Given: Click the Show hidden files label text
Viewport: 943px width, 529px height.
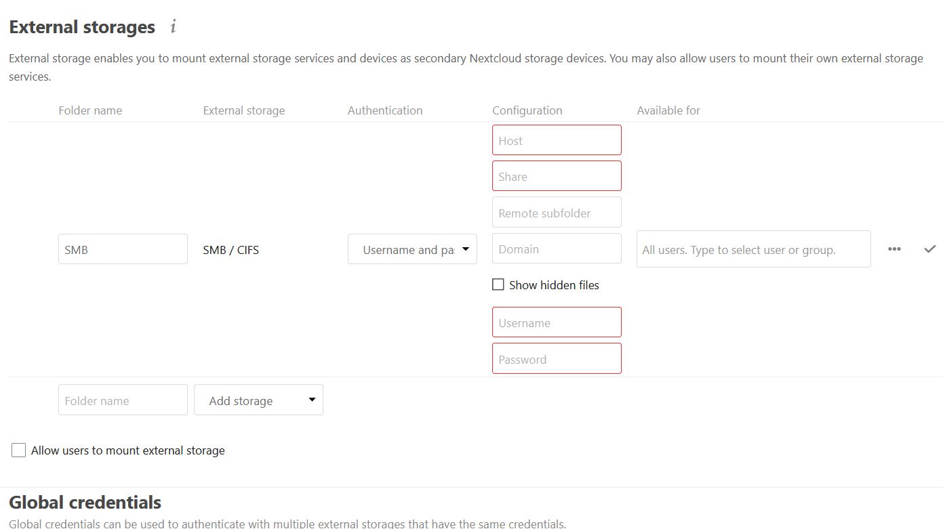Looking at the screenshot, I should [x=554, y=285].
